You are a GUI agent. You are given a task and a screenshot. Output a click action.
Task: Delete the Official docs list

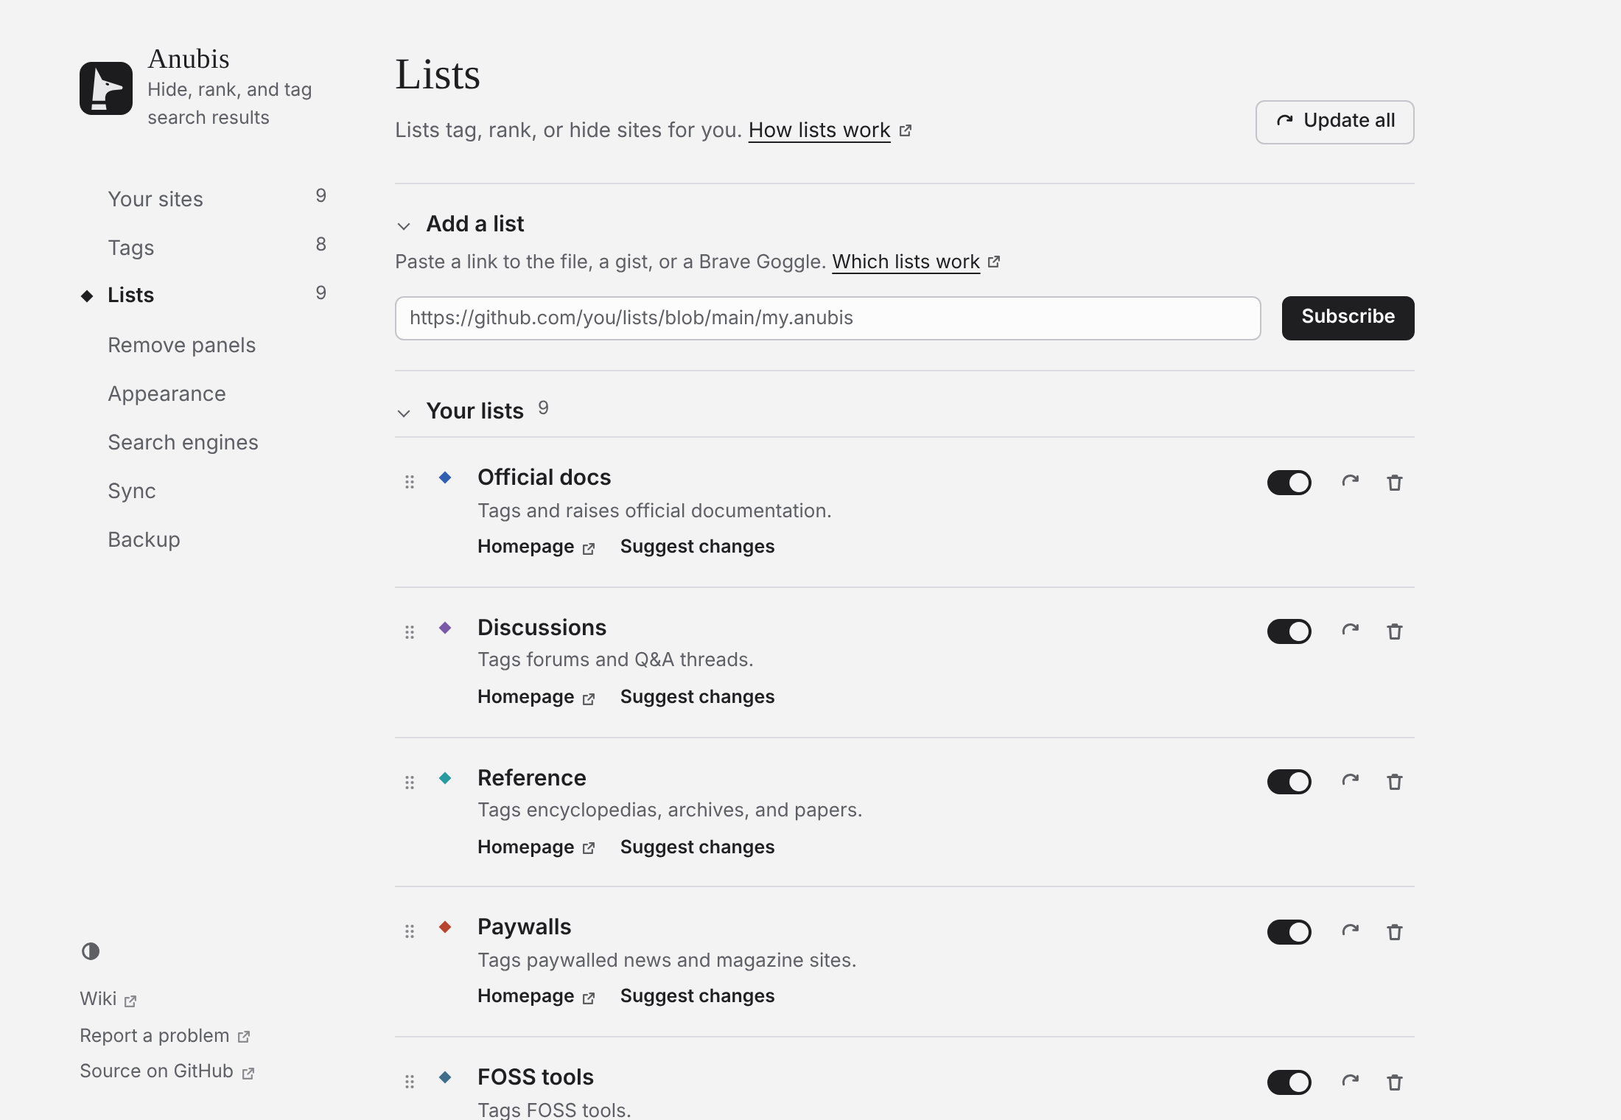[x=1395, y=483]
